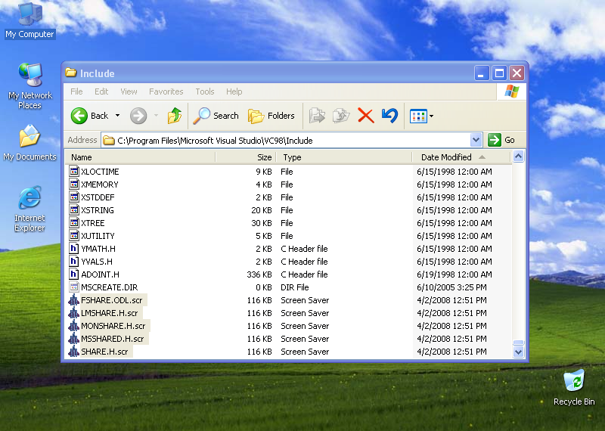The image size is (605, 431).
Task: Click the My Computer desktop icon
Action: tap(29, 14)
